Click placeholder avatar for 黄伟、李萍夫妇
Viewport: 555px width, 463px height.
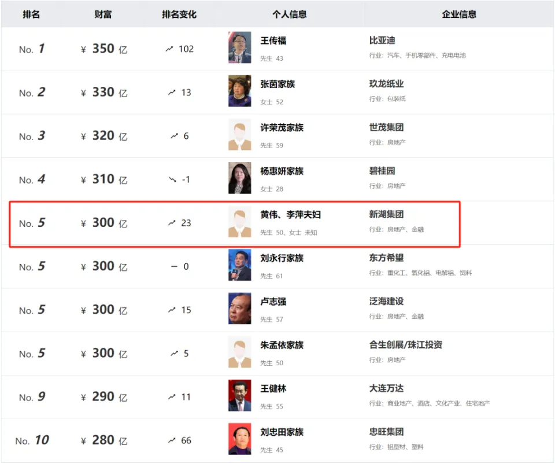pyautogui.click(x=240, y=222)
